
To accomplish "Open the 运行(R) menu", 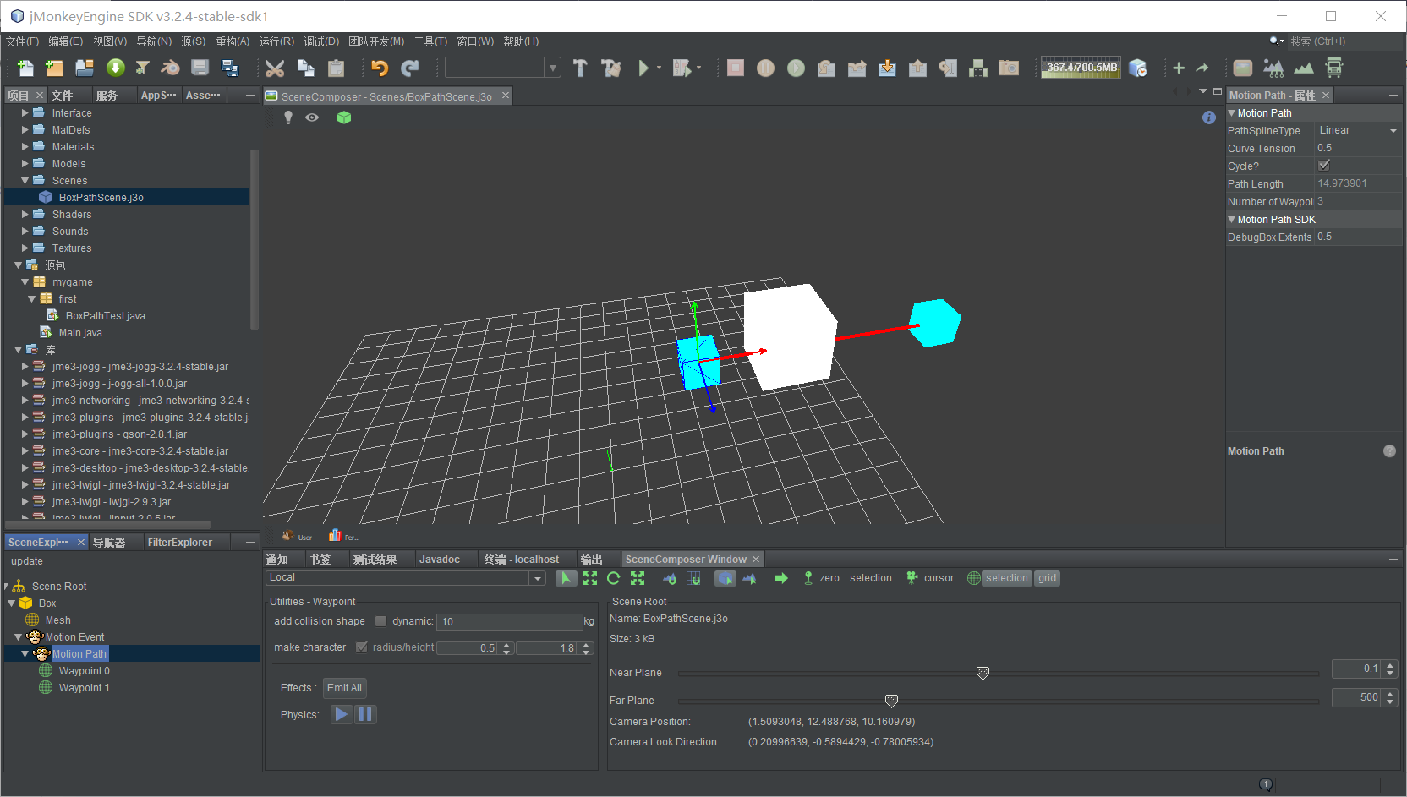I will pyautogui.click(x=276, y=41).
